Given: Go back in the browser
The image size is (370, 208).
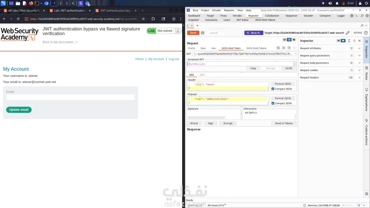Looking at the screenshot, I should pos(4,19).
